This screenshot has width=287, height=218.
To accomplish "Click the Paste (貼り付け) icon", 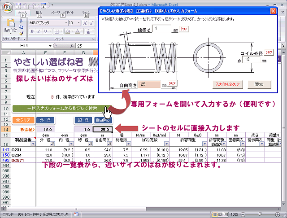I will coord(10,24).
